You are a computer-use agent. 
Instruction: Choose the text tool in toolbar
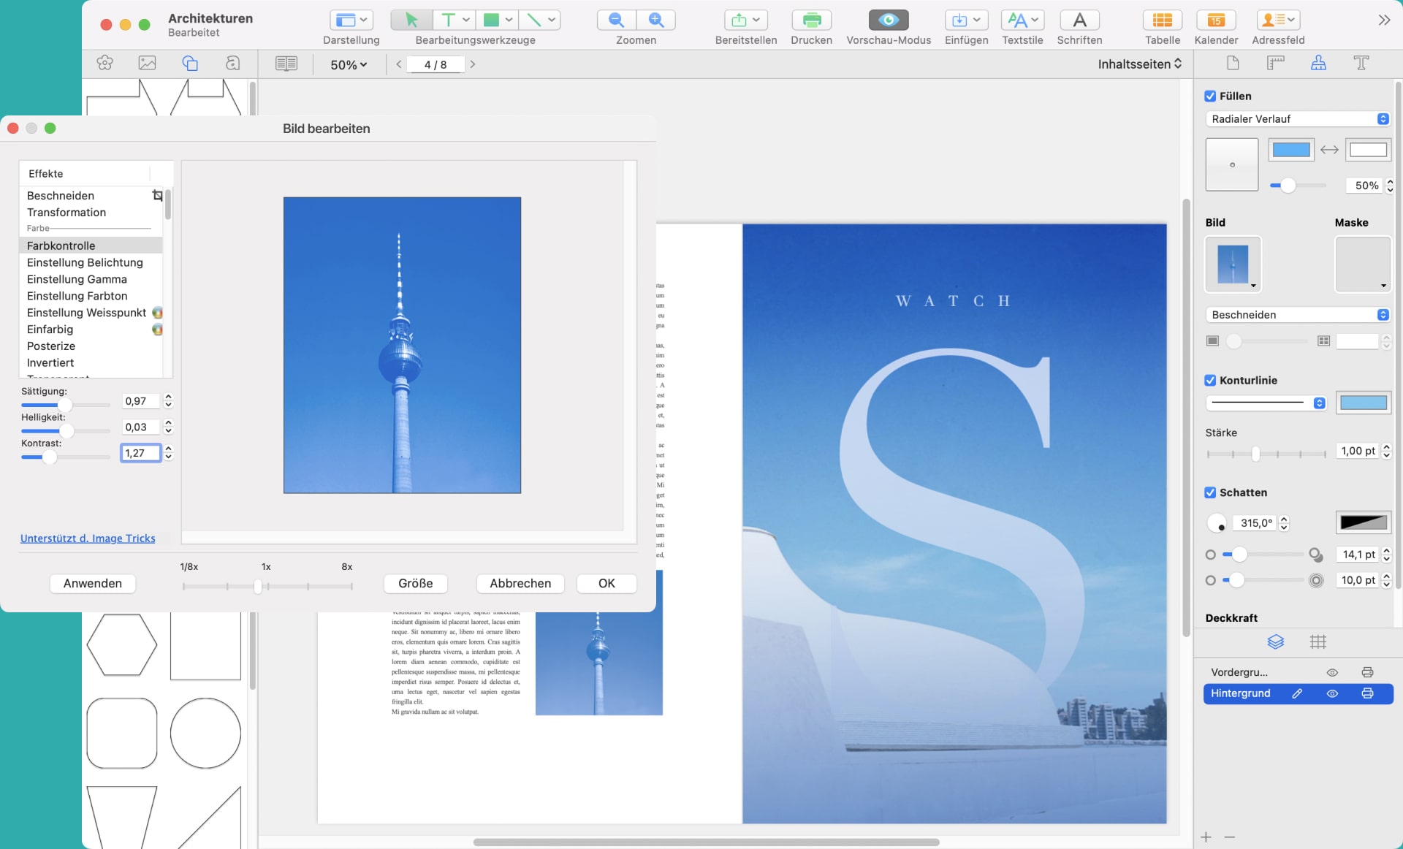[x=449, y=20]
